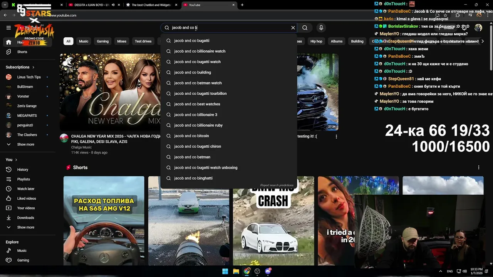Open car video three-dot menu
The width and height of the screenshot is (493, 277).
[x=336, y=137]
